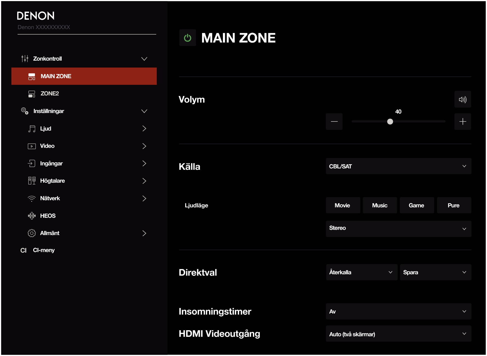Screen dimensions: 487x356
Task: Select the Movie sound mode
Action: click(x=343, y=205)
